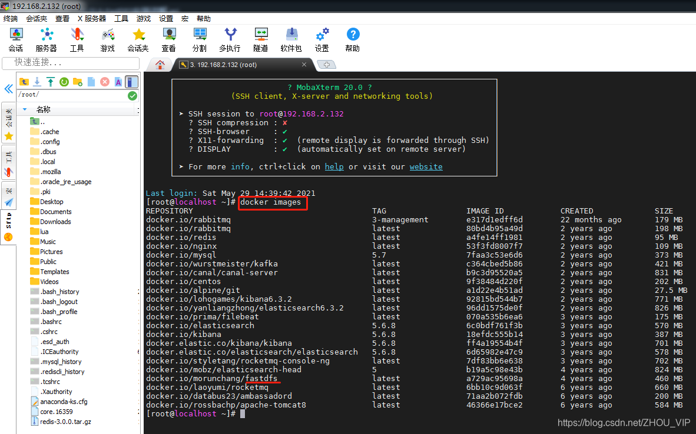
Task: Click the 快速连接 quick connect field
Action: 71,62
